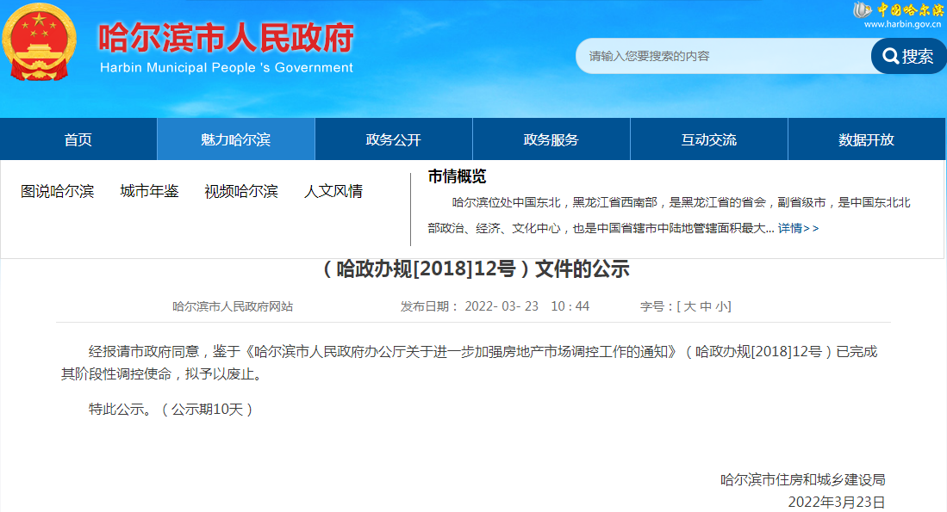947x512 pixels.
Task: Click the source text 哈尔滨市人民政府网站
Action: (x=233, y=306)
